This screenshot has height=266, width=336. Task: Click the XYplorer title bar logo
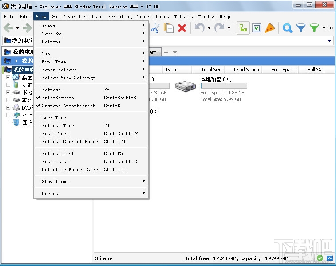click(x=6, y=6)
